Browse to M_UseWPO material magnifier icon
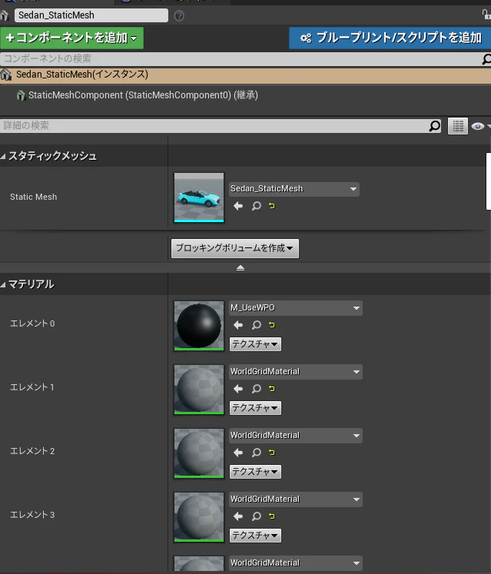Image resolution: width=491 pixels, height=574 pixels. [257, 325]
